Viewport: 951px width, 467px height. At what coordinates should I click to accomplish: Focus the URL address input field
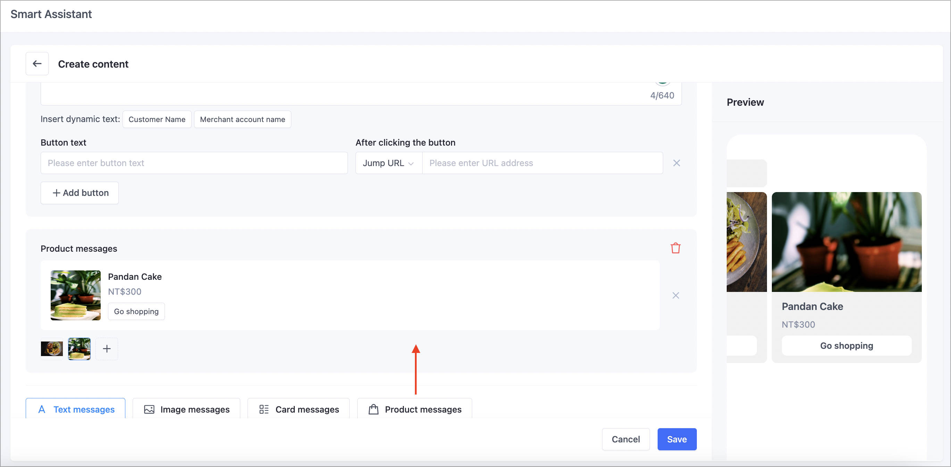click(x=542, y=163)
